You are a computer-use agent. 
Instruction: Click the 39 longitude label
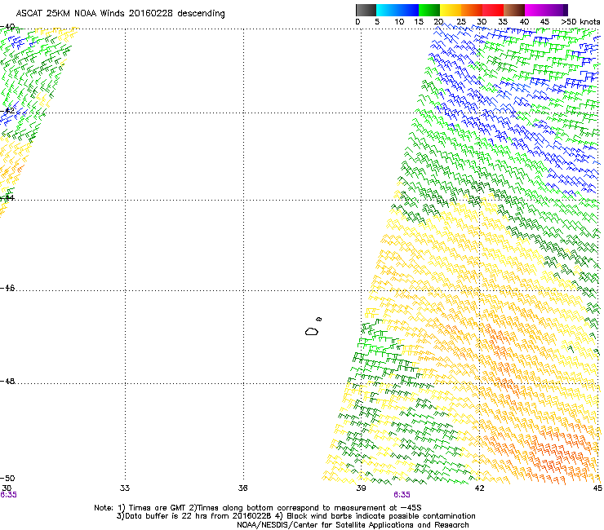361,488
